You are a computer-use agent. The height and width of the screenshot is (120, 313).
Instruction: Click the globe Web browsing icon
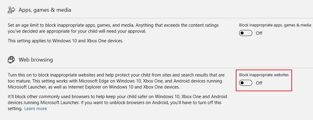(x=11, y=60)
